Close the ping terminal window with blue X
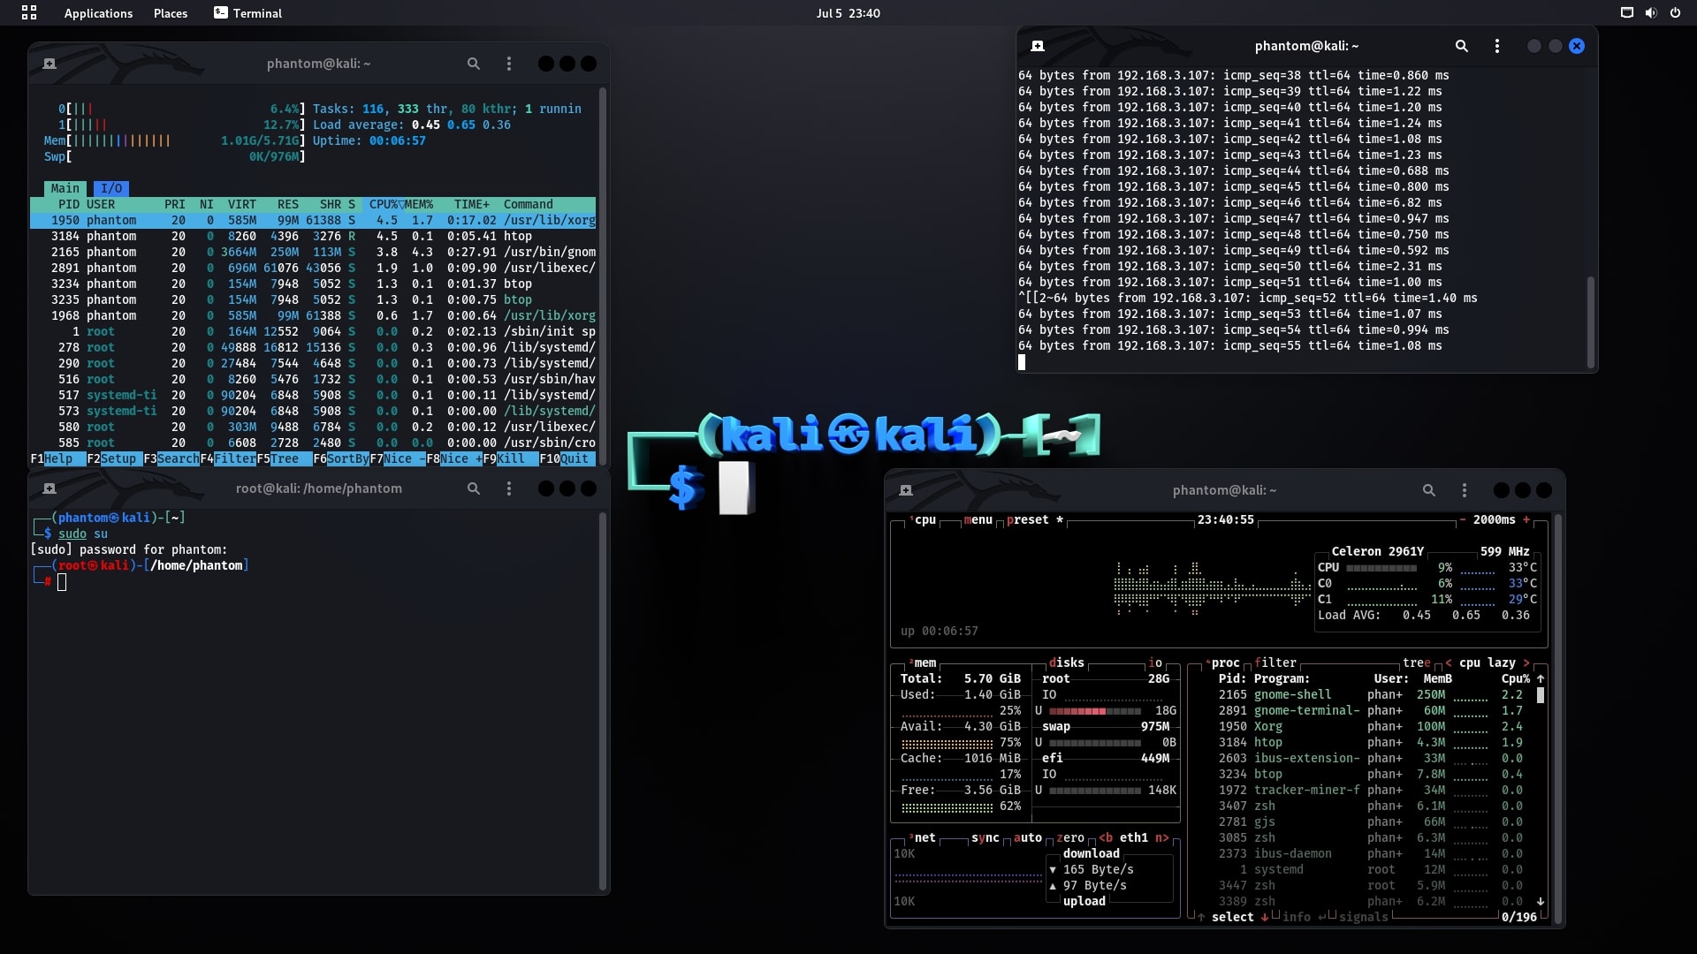This screenshot has height=954, width=1697. coord(1577,46)
